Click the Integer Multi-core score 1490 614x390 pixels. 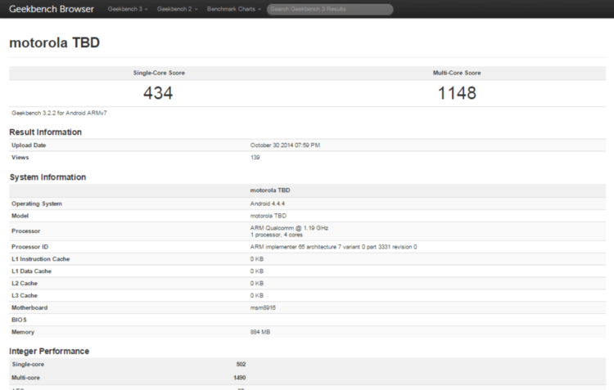(x=239, y=377)
